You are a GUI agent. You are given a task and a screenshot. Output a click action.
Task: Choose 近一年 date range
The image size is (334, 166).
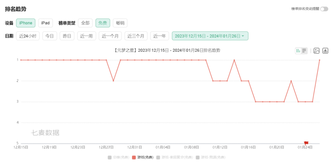tap(160, 36)
